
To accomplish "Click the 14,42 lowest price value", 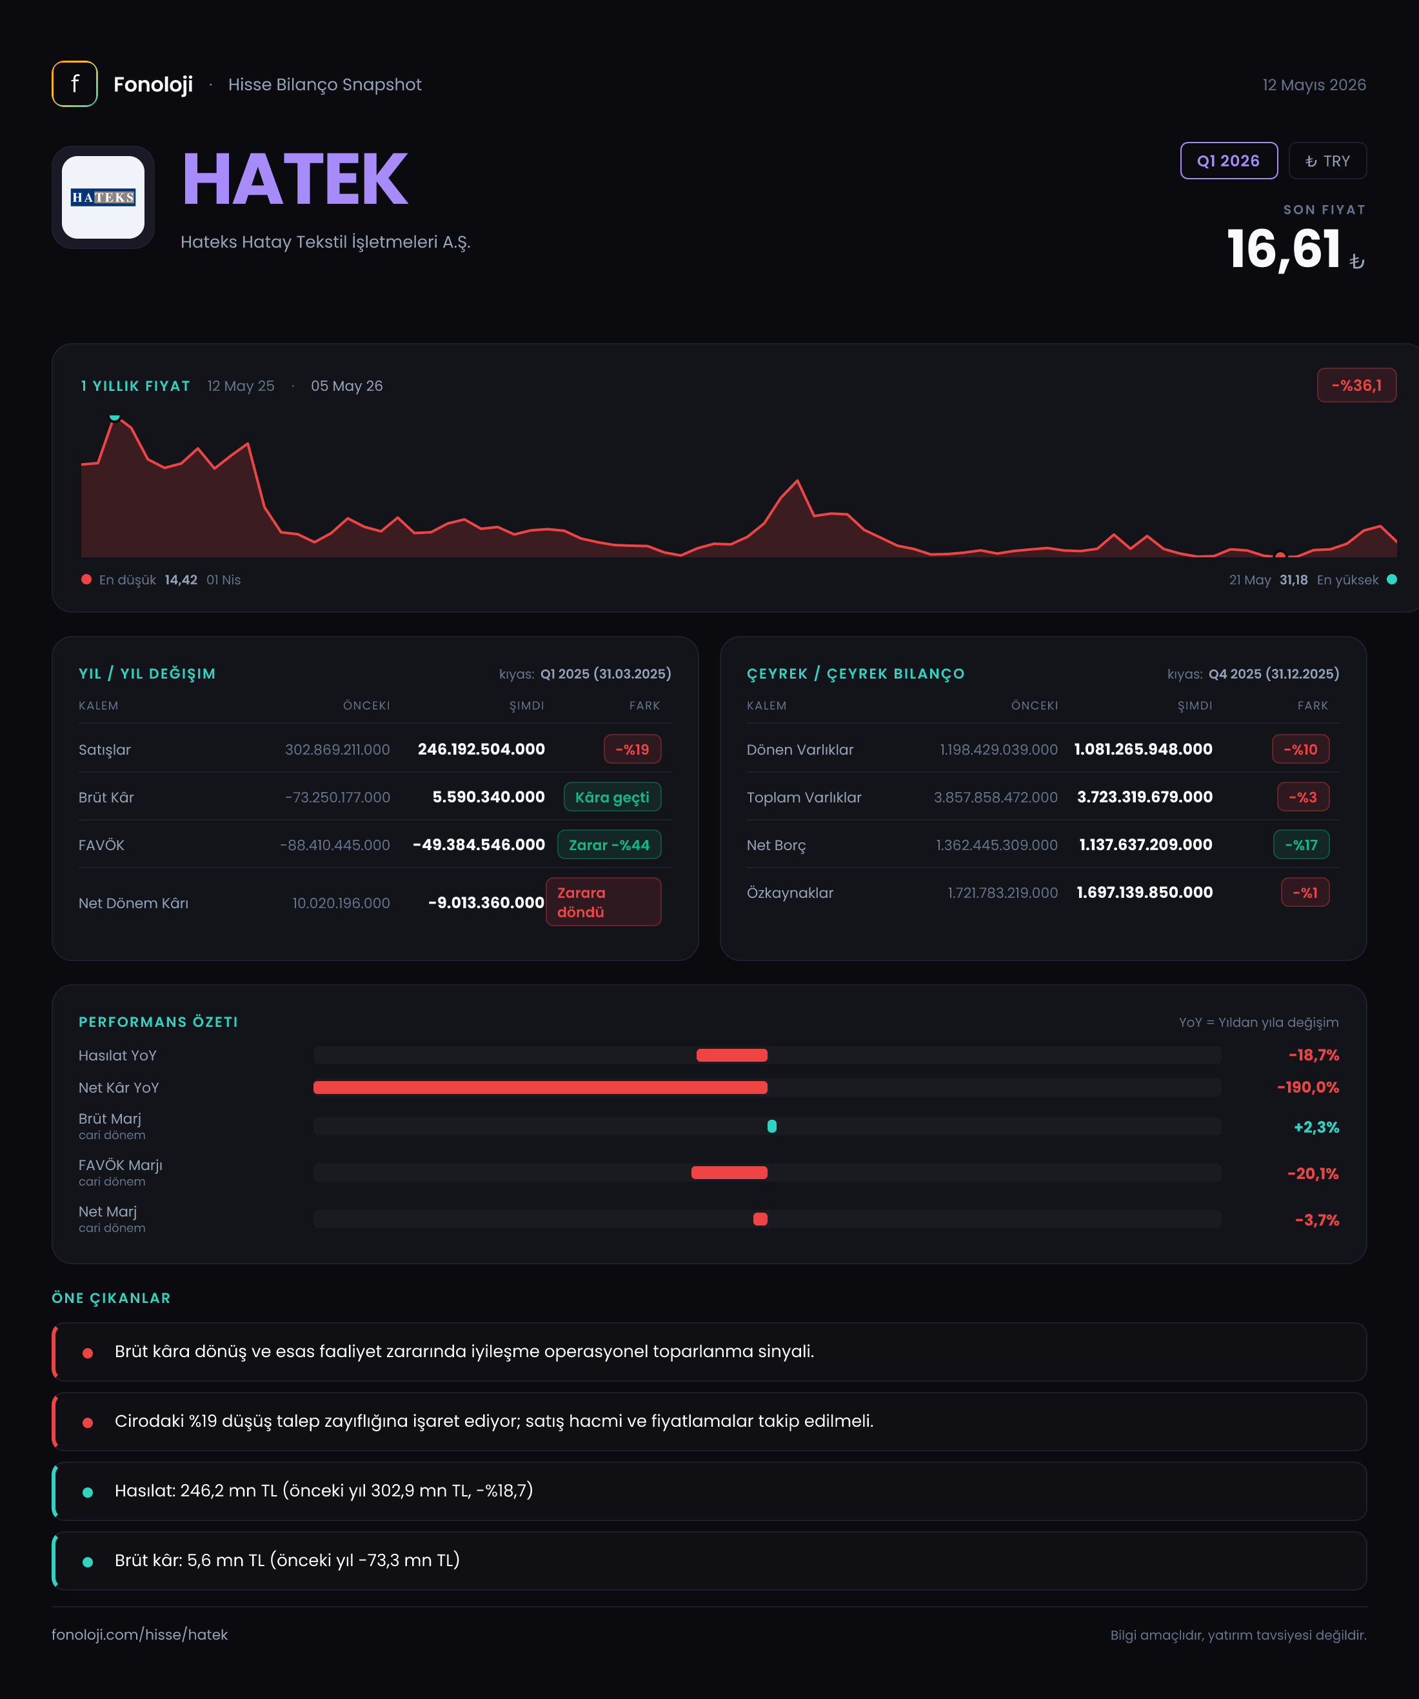I will tap(181, 580).
